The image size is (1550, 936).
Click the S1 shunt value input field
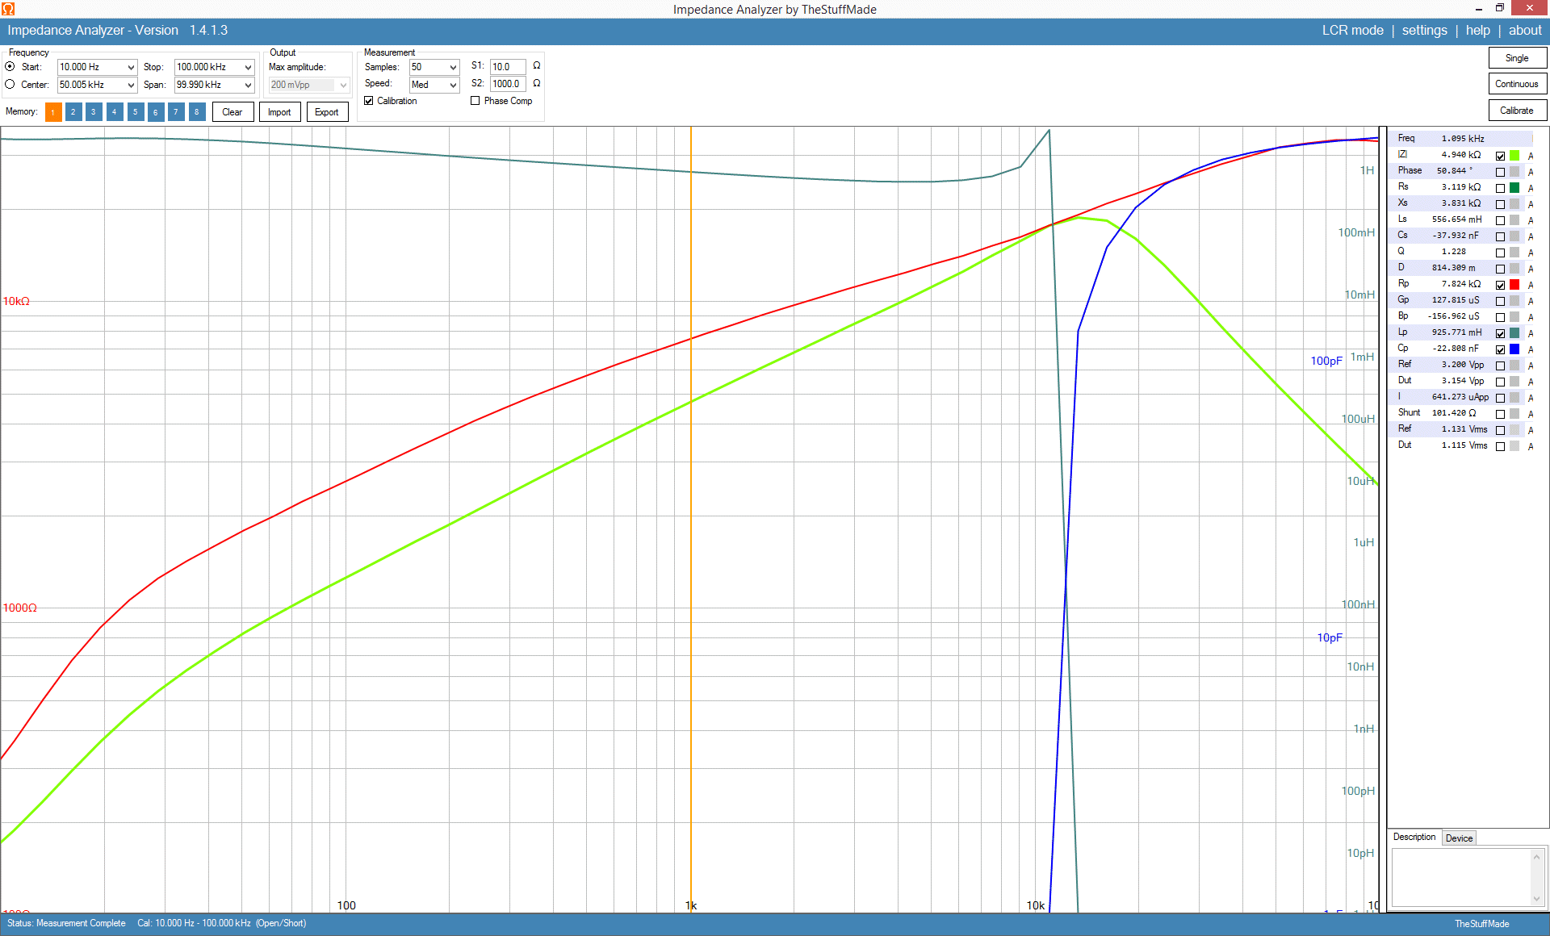(x=506, y=67)
